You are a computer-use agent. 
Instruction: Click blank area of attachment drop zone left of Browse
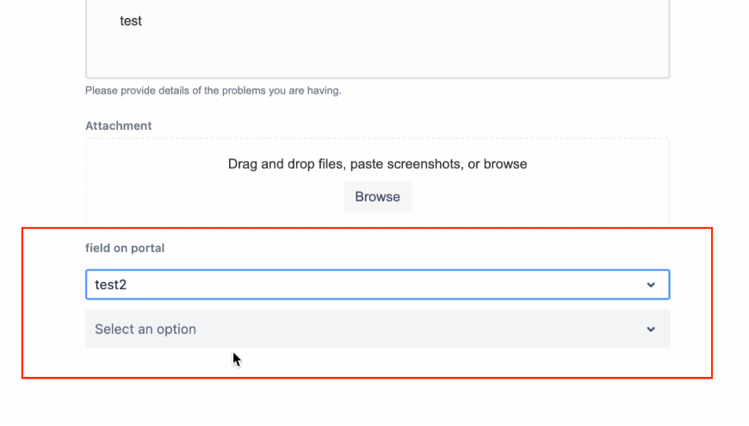coord(215,198)
